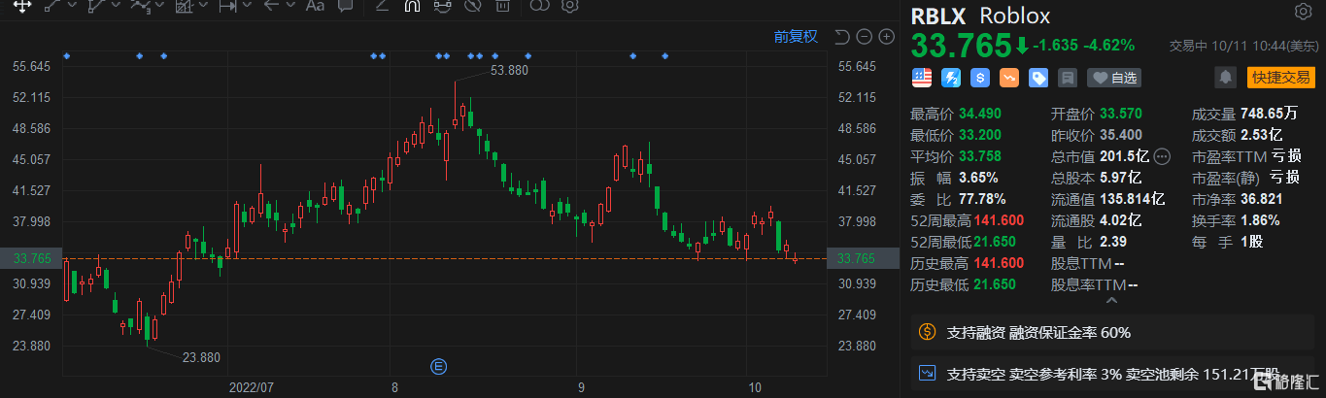The image size is (1326, 398).
Task: Select the arrow annotation tool
Action: point(271,6)
